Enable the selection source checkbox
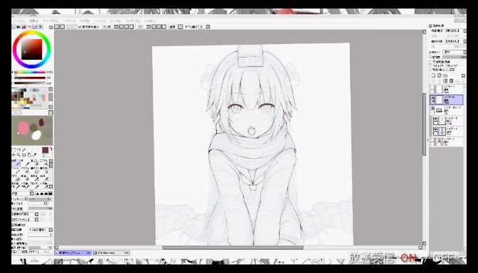The image size is (478, 273). 431,70
